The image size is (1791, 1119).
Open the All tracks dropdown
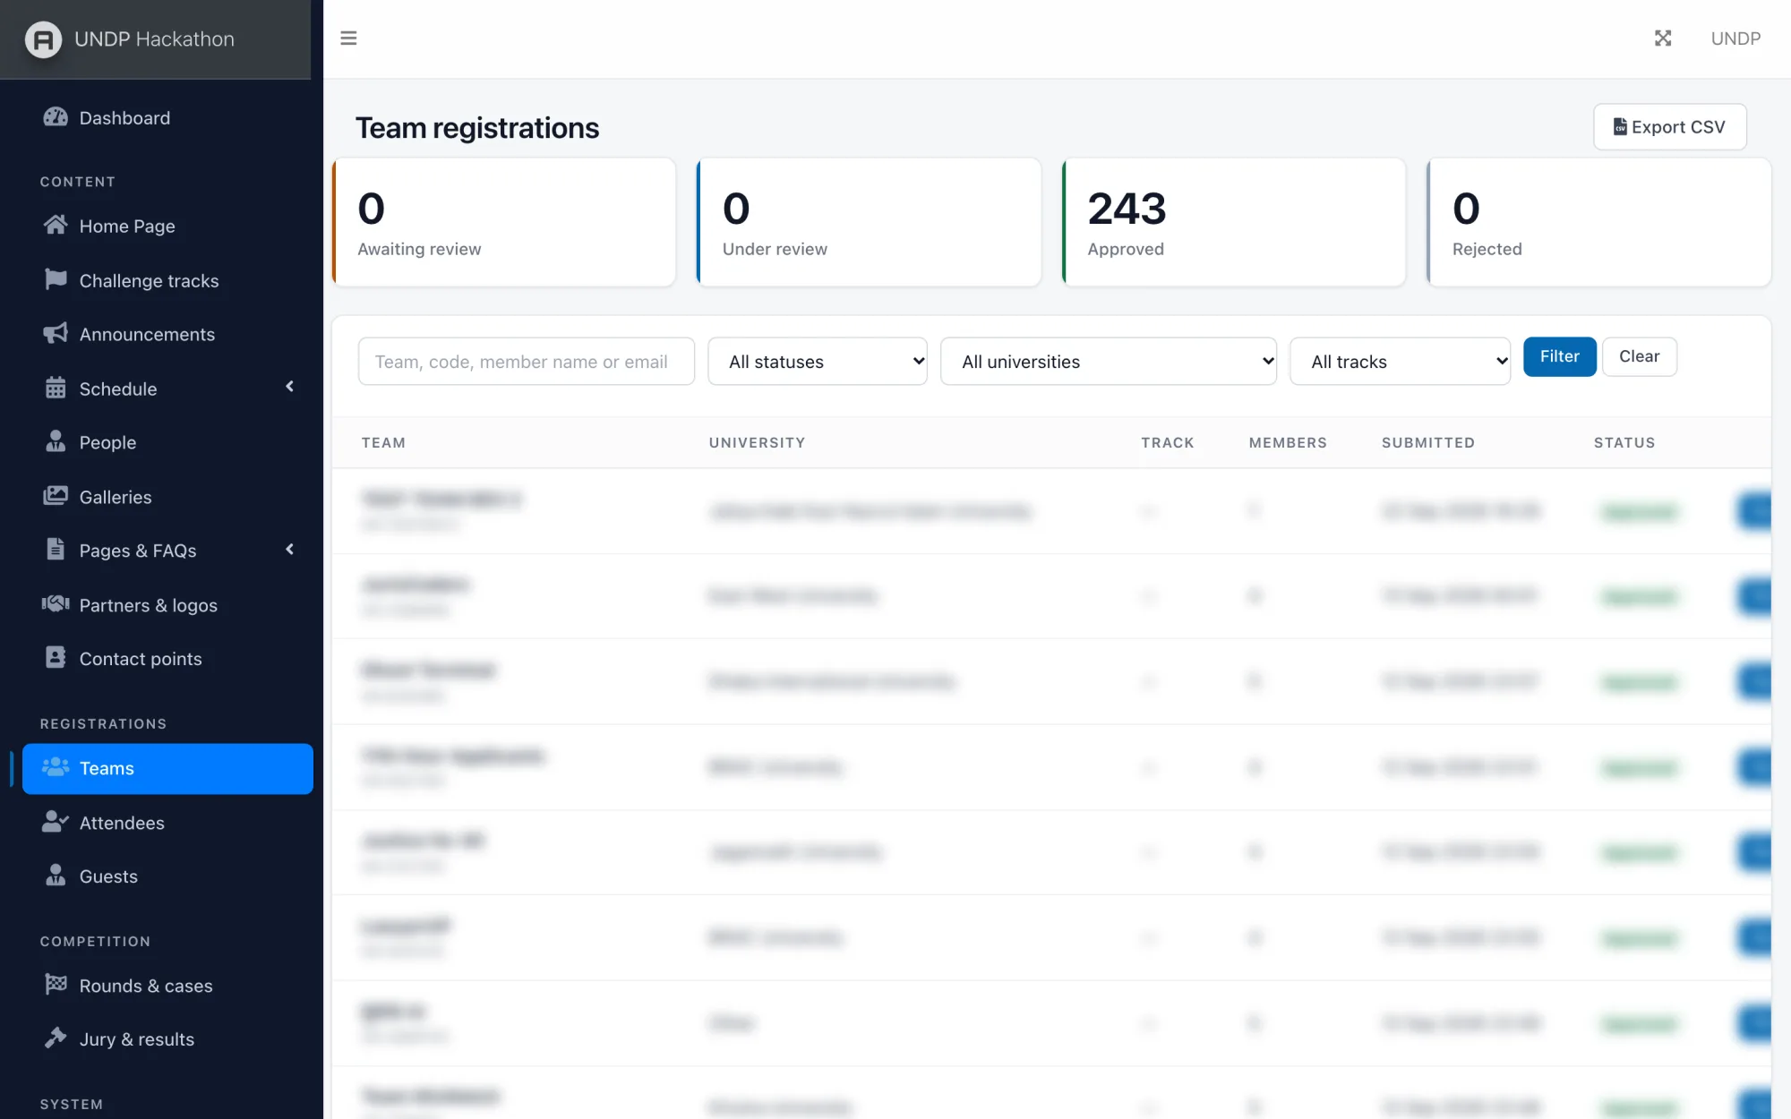1401,362
